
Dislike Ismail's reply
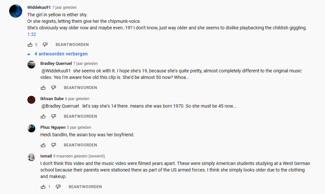(x=58, y=187)
